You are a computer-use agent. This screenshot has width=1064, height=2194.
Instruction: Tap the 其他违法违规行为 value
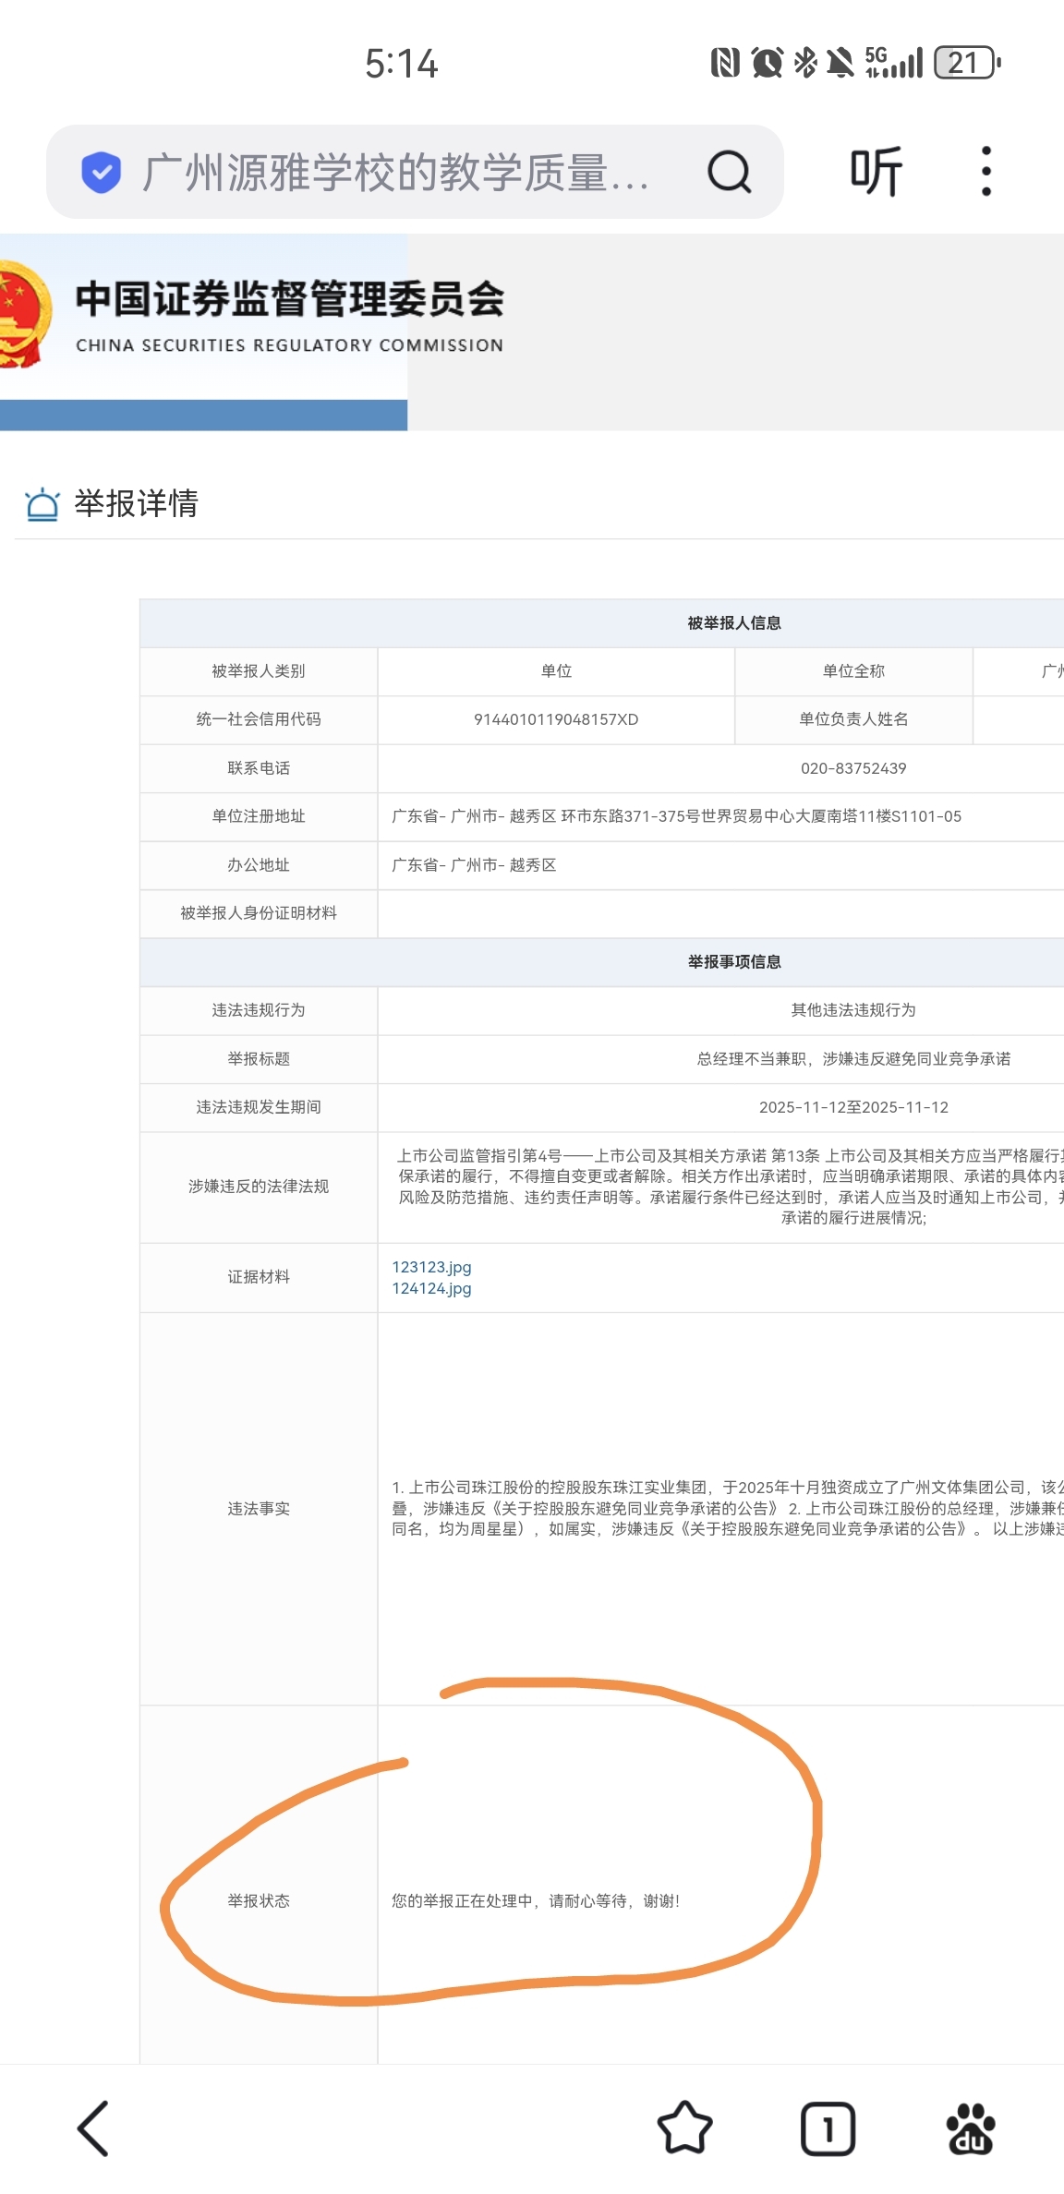pyautogui.click(x=853, y=1010)
